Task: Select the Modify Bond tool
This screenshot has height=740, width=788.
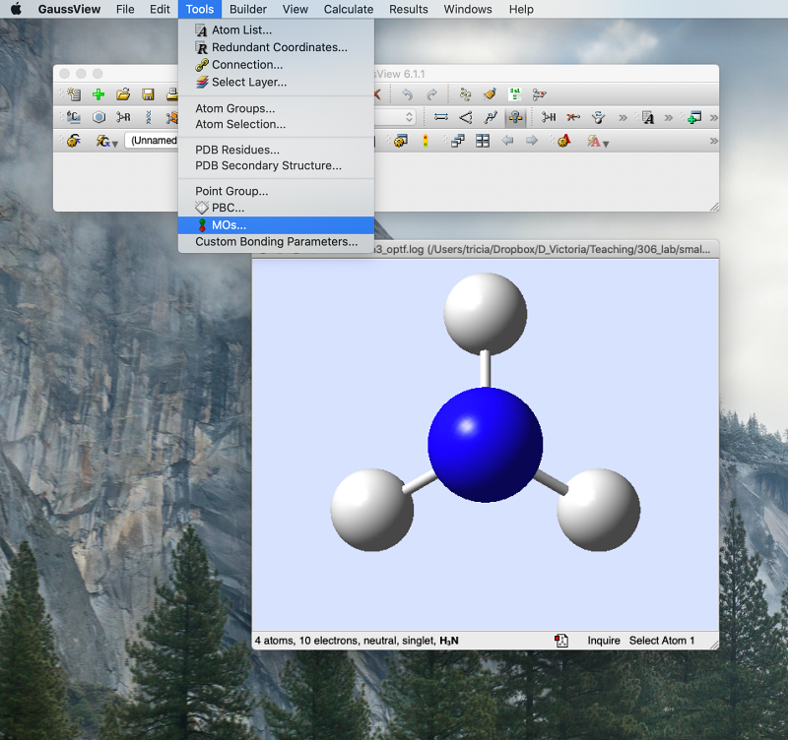Action: click(440, 117)
